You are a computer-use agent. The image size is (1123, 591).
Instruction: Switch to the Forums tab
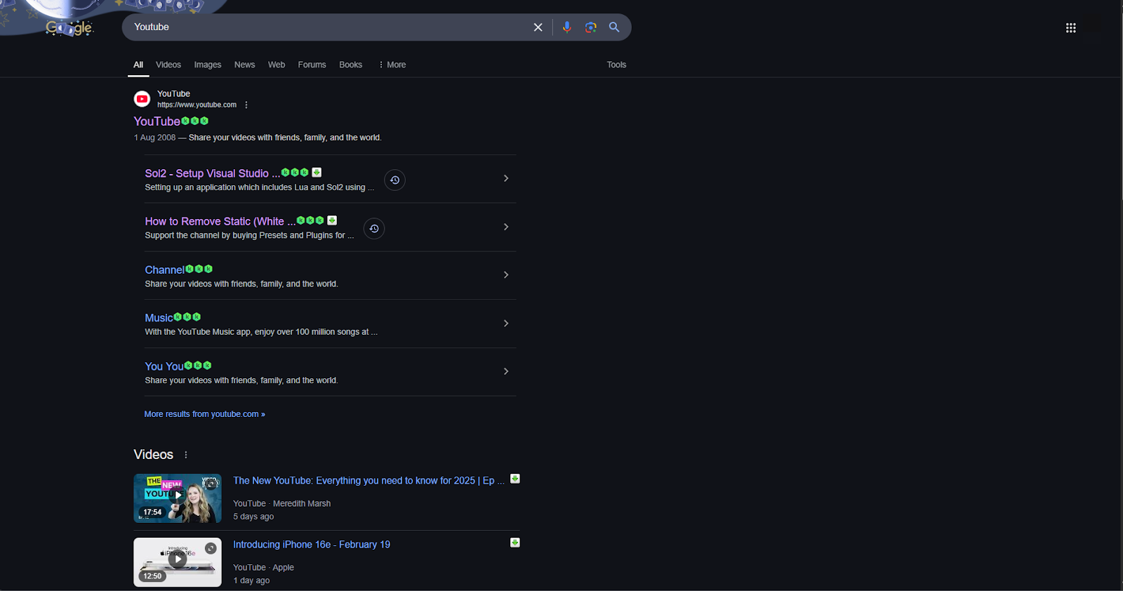[312, 65]
